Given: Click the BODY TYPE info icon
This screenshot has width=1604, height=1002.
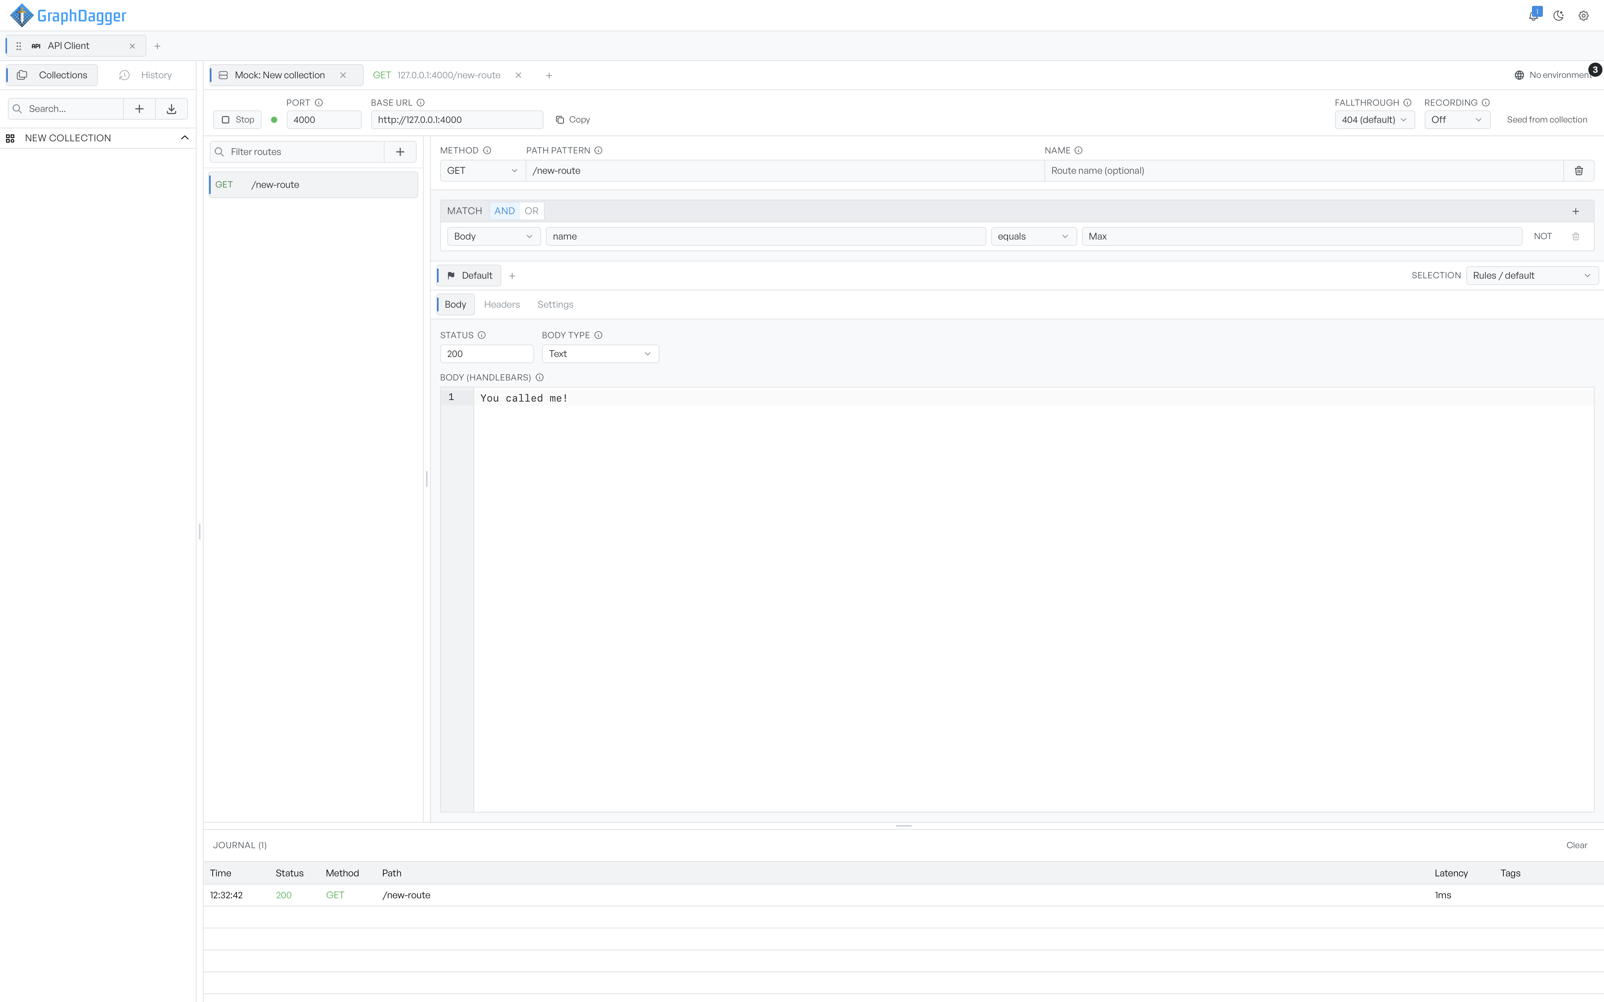Looking at the screenshot, I should pos(598,335).
